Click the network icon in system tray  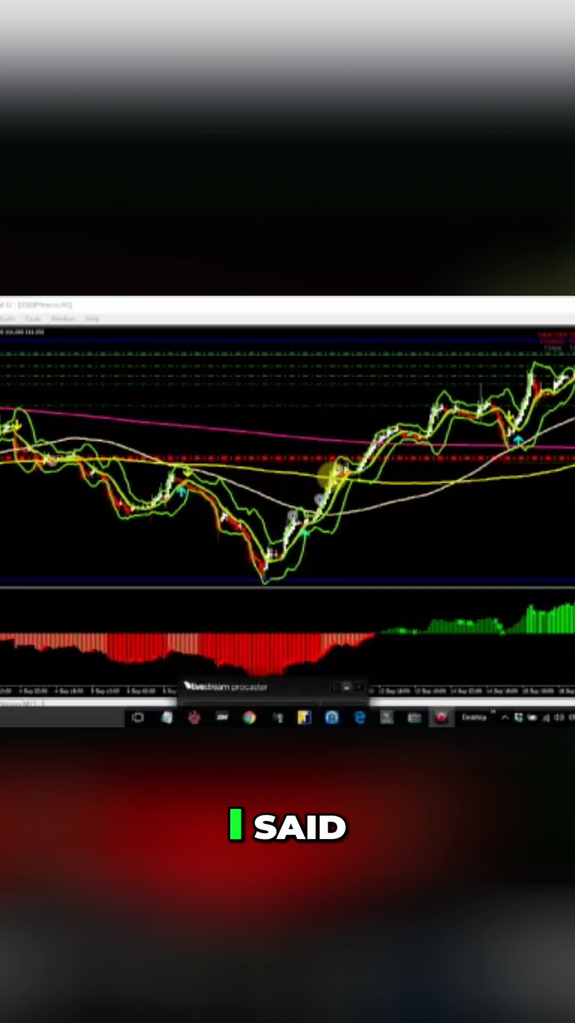point(545,718)
